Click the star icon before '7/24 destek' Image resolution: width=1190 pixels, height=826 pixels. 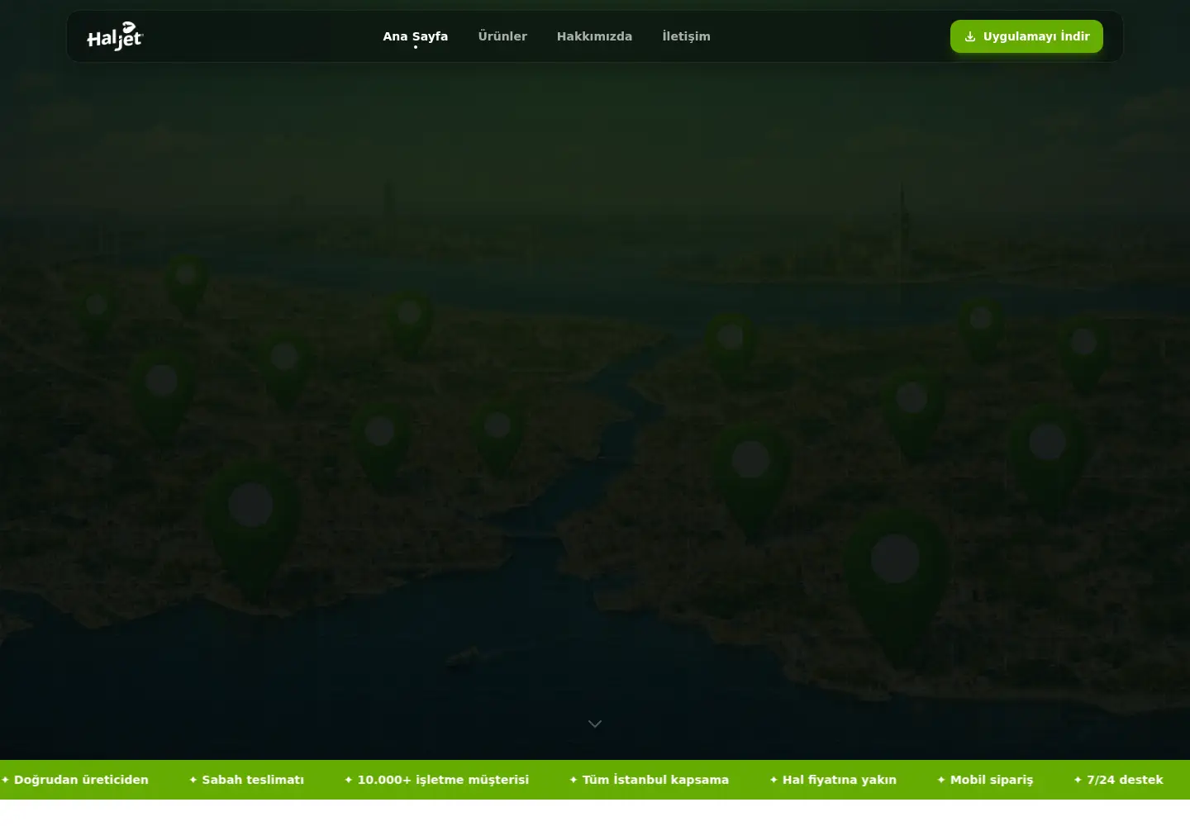pos(1078,780)
